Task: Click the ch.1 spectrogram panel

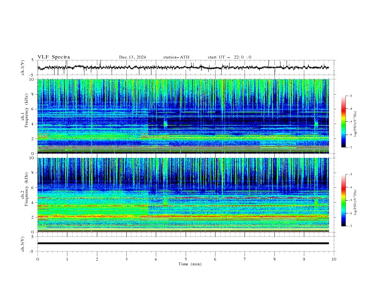Action: point(183,116)
